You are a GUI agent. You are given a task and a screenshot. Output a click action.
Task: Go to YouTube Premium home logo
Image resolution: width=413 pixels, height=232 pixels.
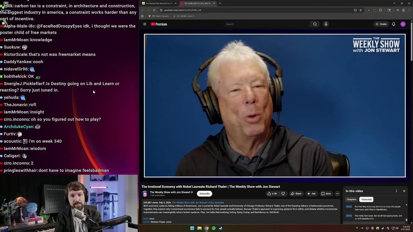pos(159,24)
